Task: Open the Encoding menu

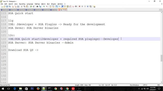Action: pyautogui.click(x=22, y=4)
